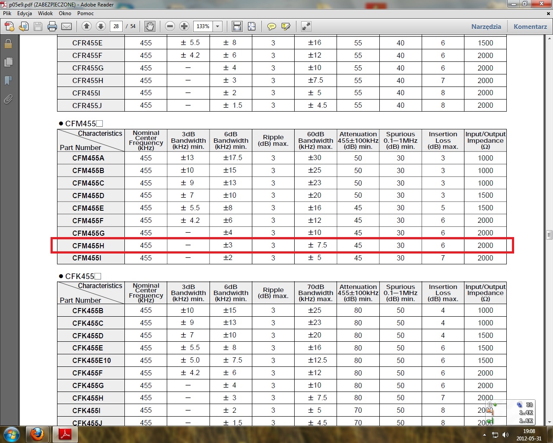Save the file with the floppy disk icon
The height and width of the screenshot is (443, 553).
pos(38,27)
